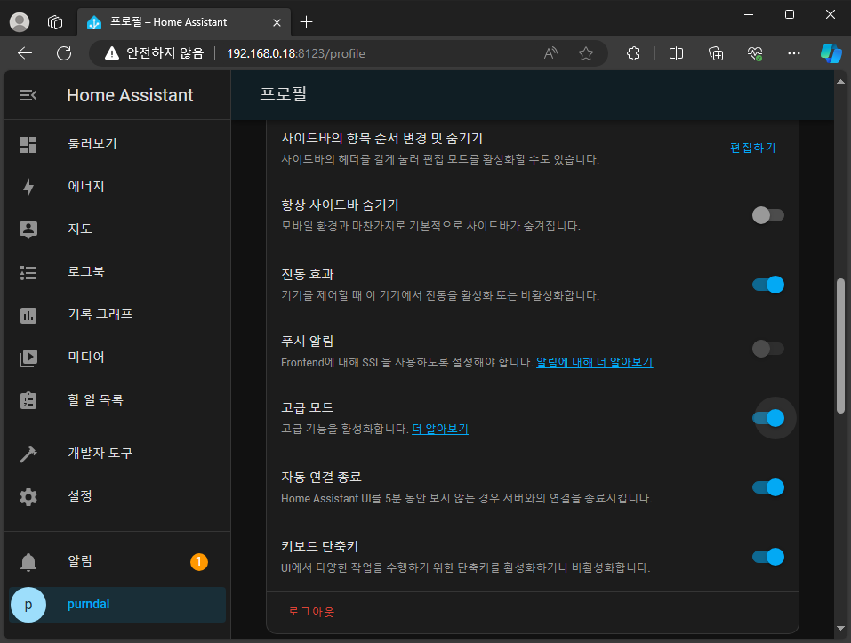Screen dimensions: 851x643
Task: Open 기록 그래프 in the sidebar
Action: click(x=116, y=315)
